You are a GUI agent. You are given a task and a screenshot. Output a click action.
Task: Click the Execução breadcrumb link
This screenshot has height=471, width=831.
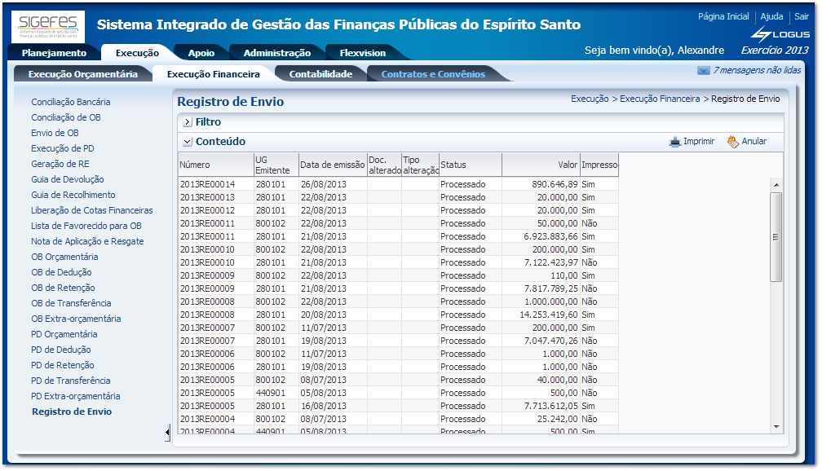590,99
